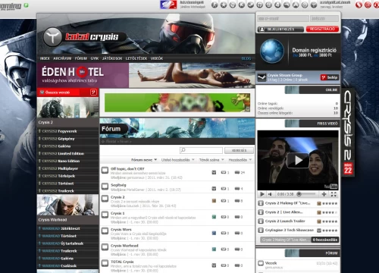Image resolution: width=379 pixels, height=273 pixels.
Task: Click the TOTAL Crysis forum bubble icon
Action: (x=105, y=263)
